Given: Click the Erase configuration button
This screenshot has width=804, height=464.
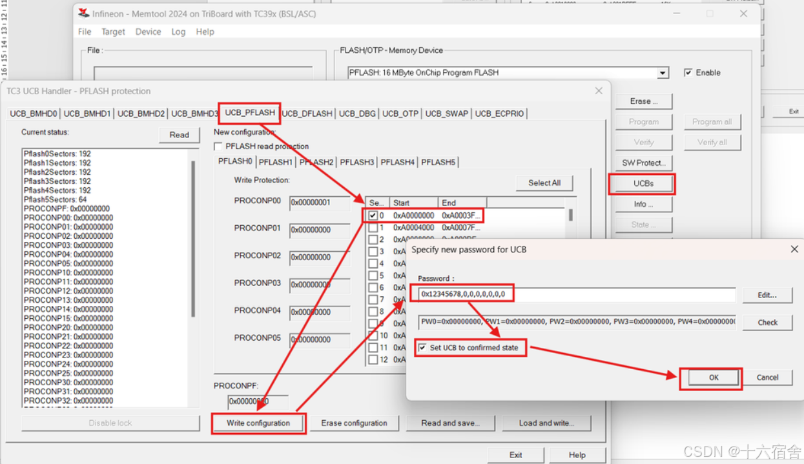Looking at the screenshot, I should [x=355, y=423].
